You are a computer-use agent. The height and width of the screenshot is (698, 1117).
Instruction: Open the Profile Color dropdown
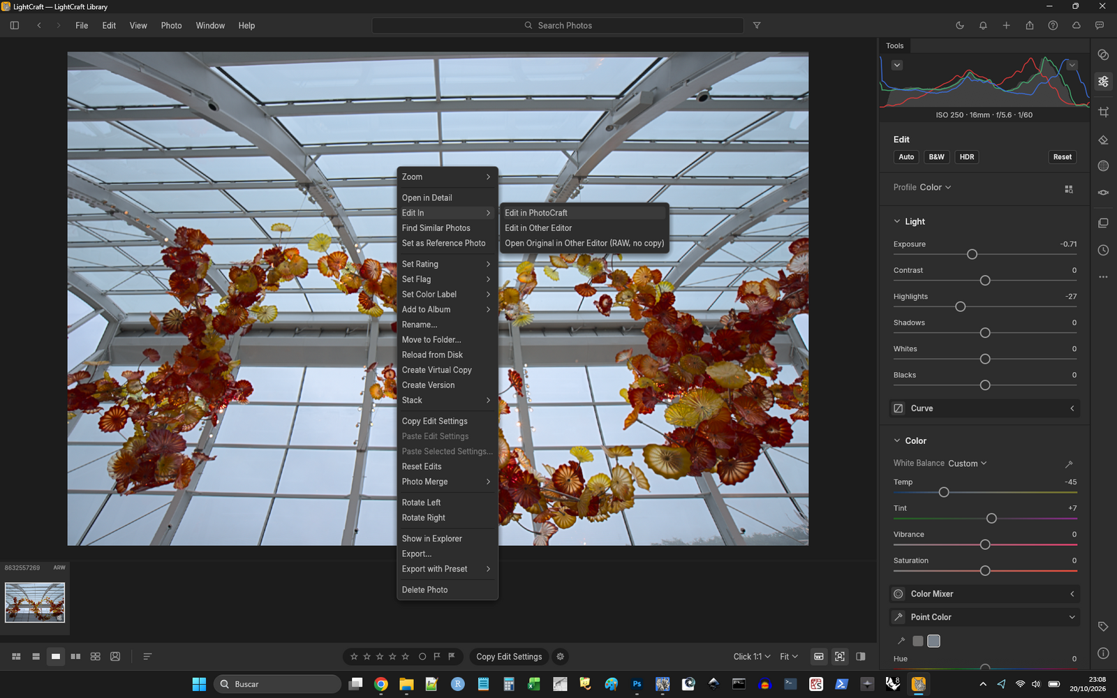pyautogui.click(x=935, y=187)
